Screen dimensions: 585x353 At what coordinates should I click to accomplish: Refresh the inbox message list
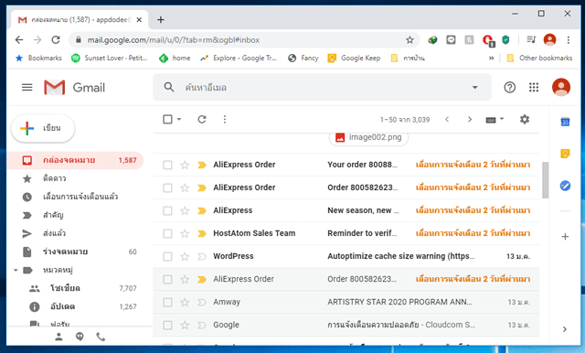pyautogui.click(x=202, y=120)
